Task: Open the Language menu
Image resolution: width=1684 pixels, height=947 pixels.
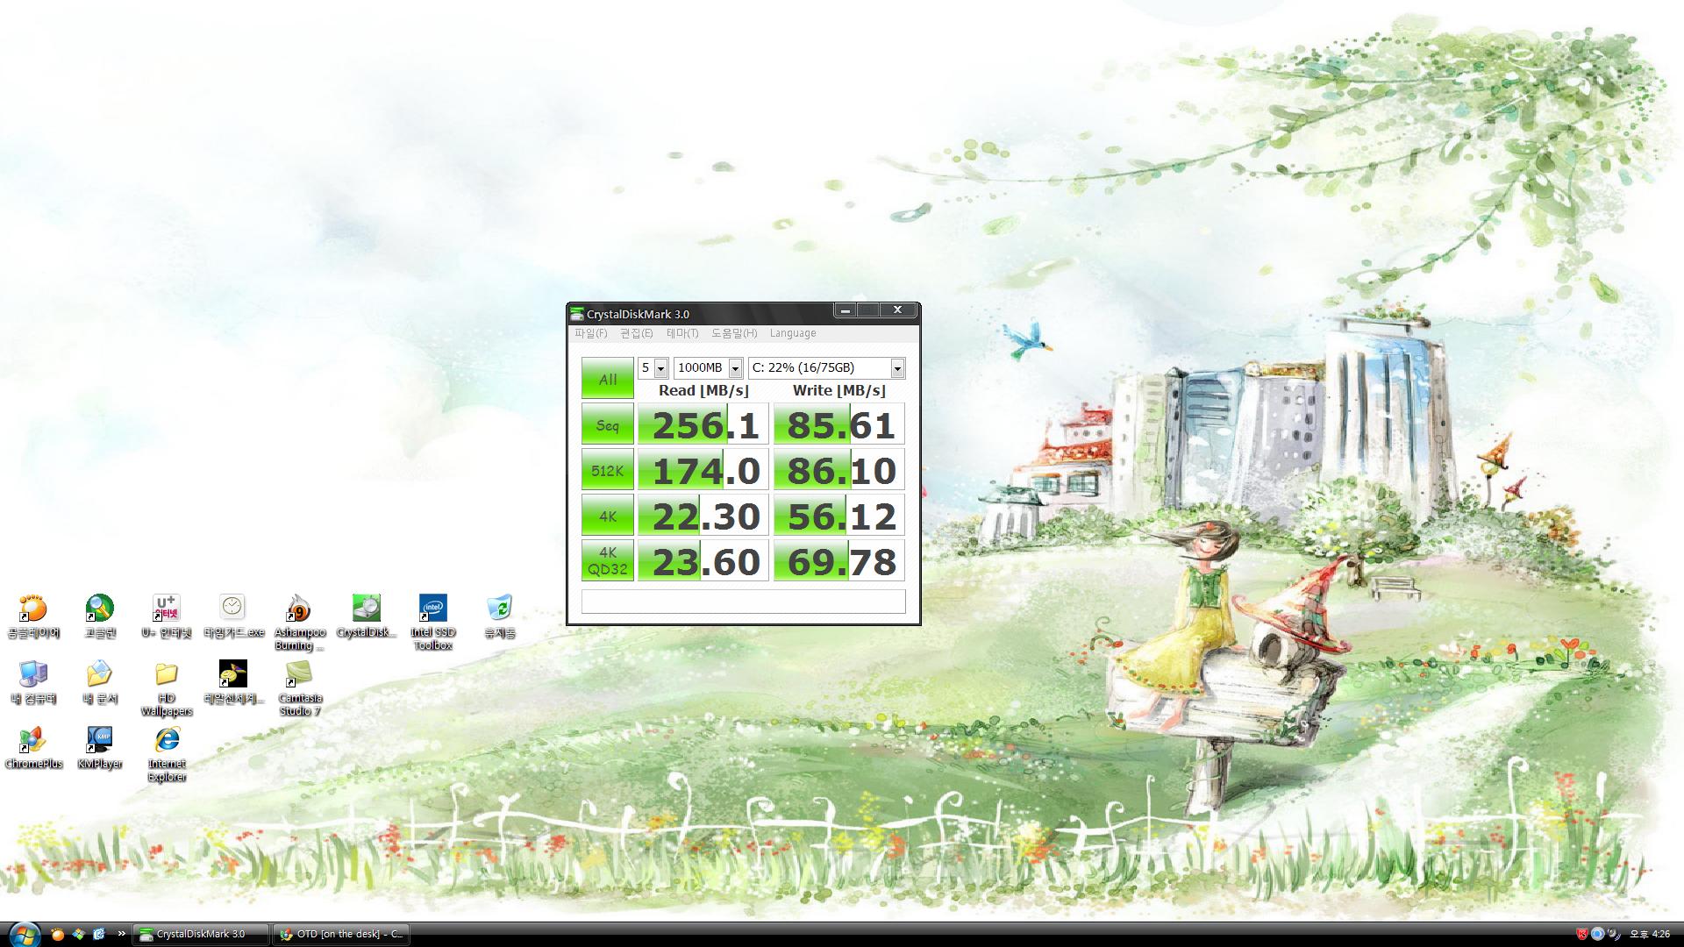Action: click(793, 333)
